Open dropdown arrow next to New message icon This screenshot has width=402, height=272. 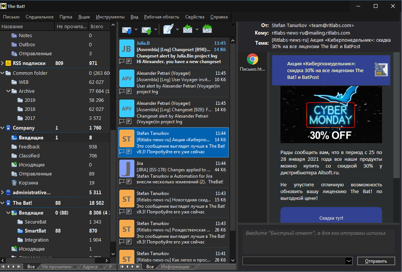(x=177, y=29)
